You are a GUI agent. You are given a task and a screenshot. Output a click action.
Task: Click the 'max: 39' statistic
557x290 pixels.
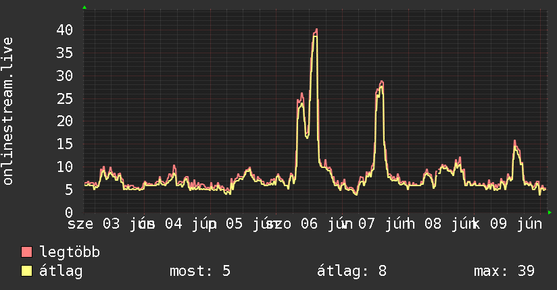(x=504, y=271)
